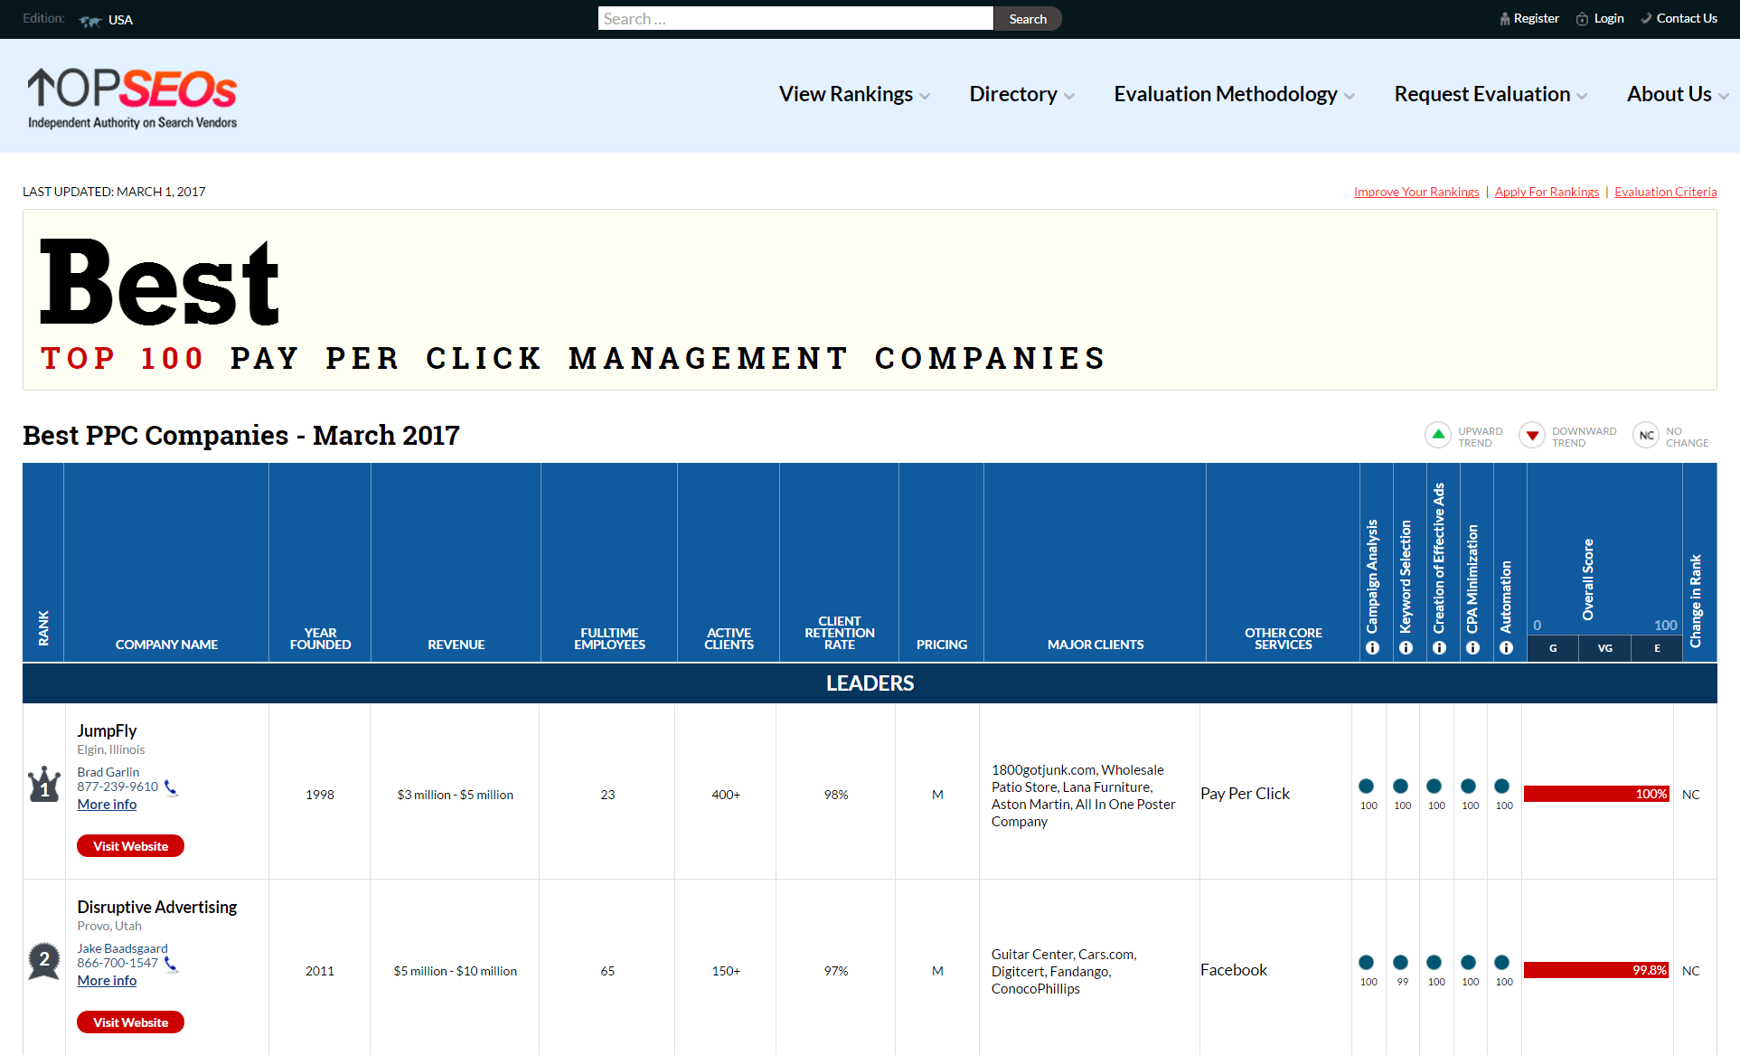Click the Register person icon
Viewport: 1740px width, 1055px height.
tap(1505, 19)
